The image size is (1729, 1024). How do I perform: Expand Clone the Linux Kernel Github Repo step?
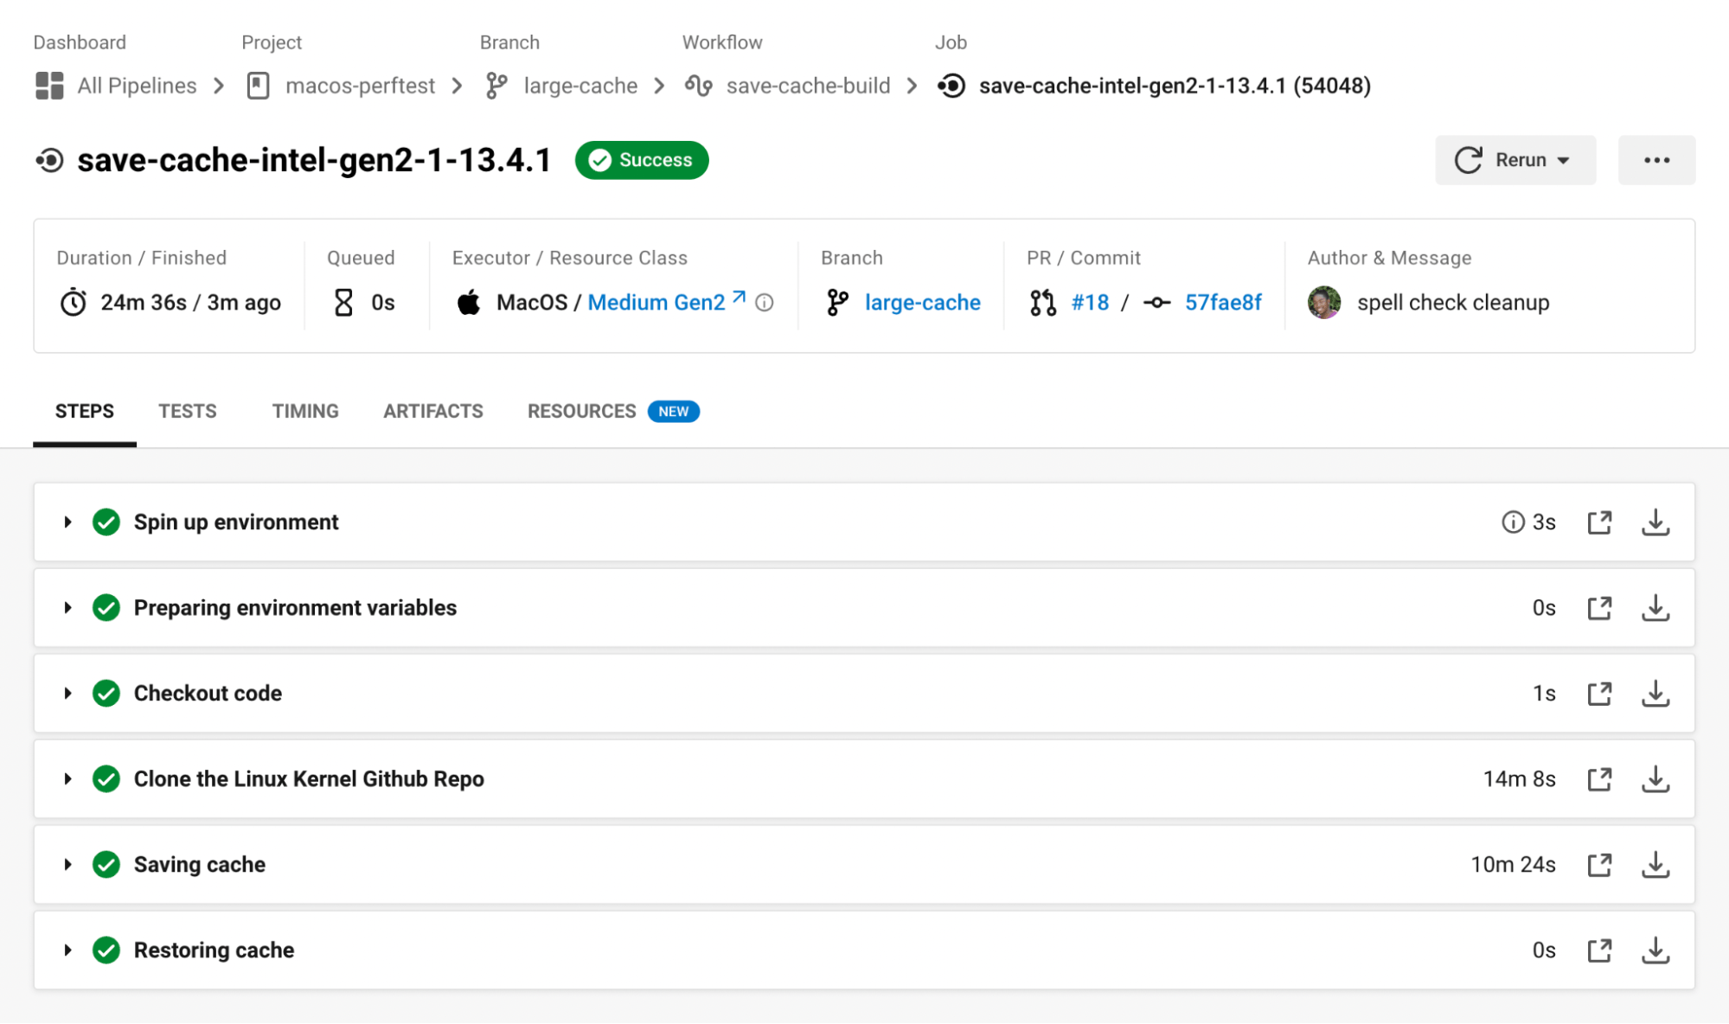tap(67, 779)
